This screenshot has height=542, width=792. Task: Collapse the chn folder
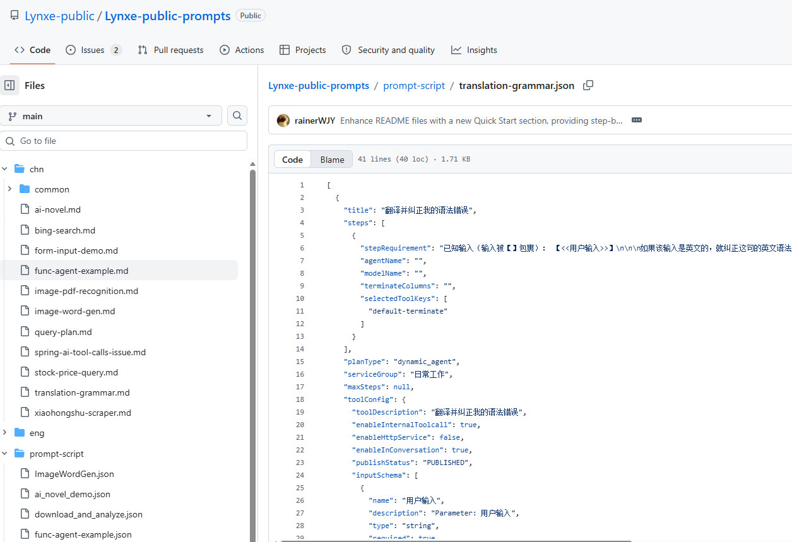click(x=5, y=169)
